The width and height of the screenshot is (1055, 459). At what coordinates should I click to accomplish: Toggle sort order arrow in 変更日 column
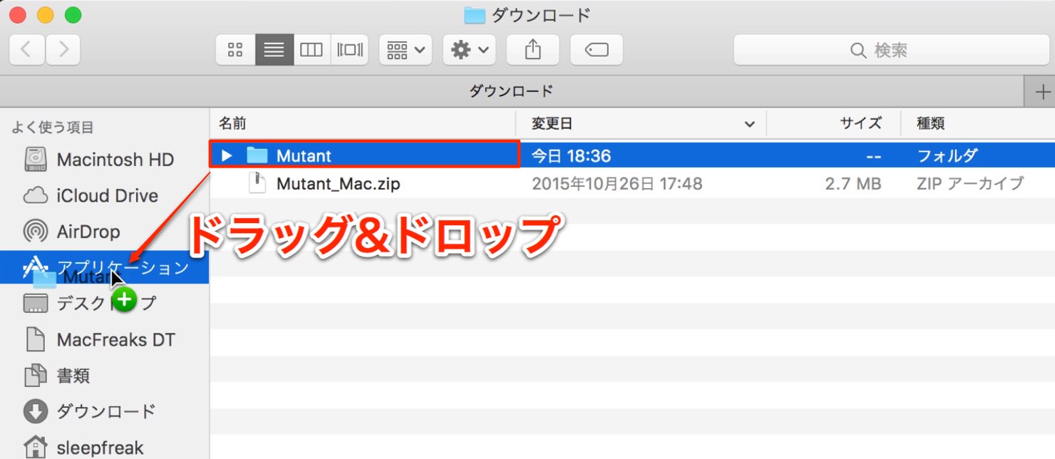click(x=749, y=124)
